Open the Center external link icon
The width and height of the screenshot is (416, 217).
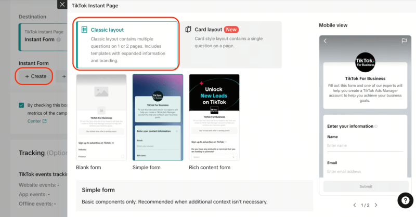pos(44,121)
